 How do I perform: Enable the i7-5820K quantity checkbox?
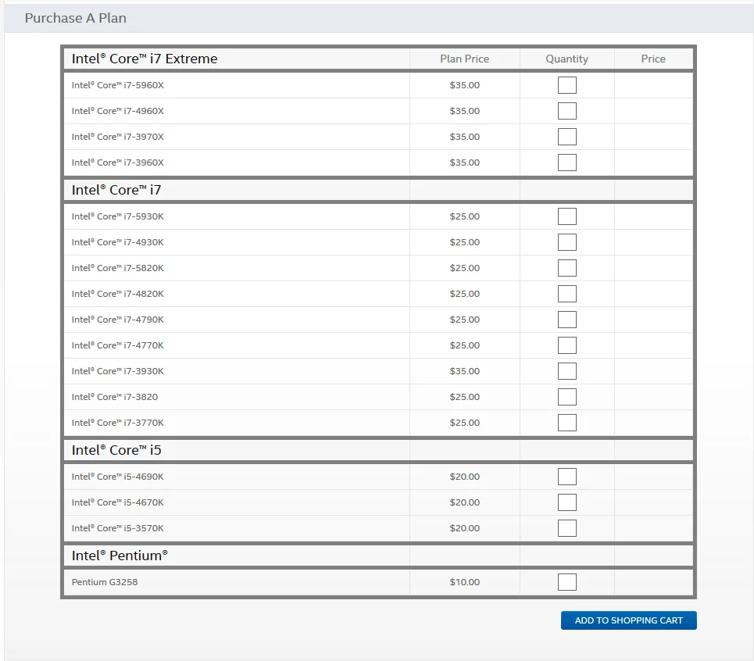click(567, 268)
